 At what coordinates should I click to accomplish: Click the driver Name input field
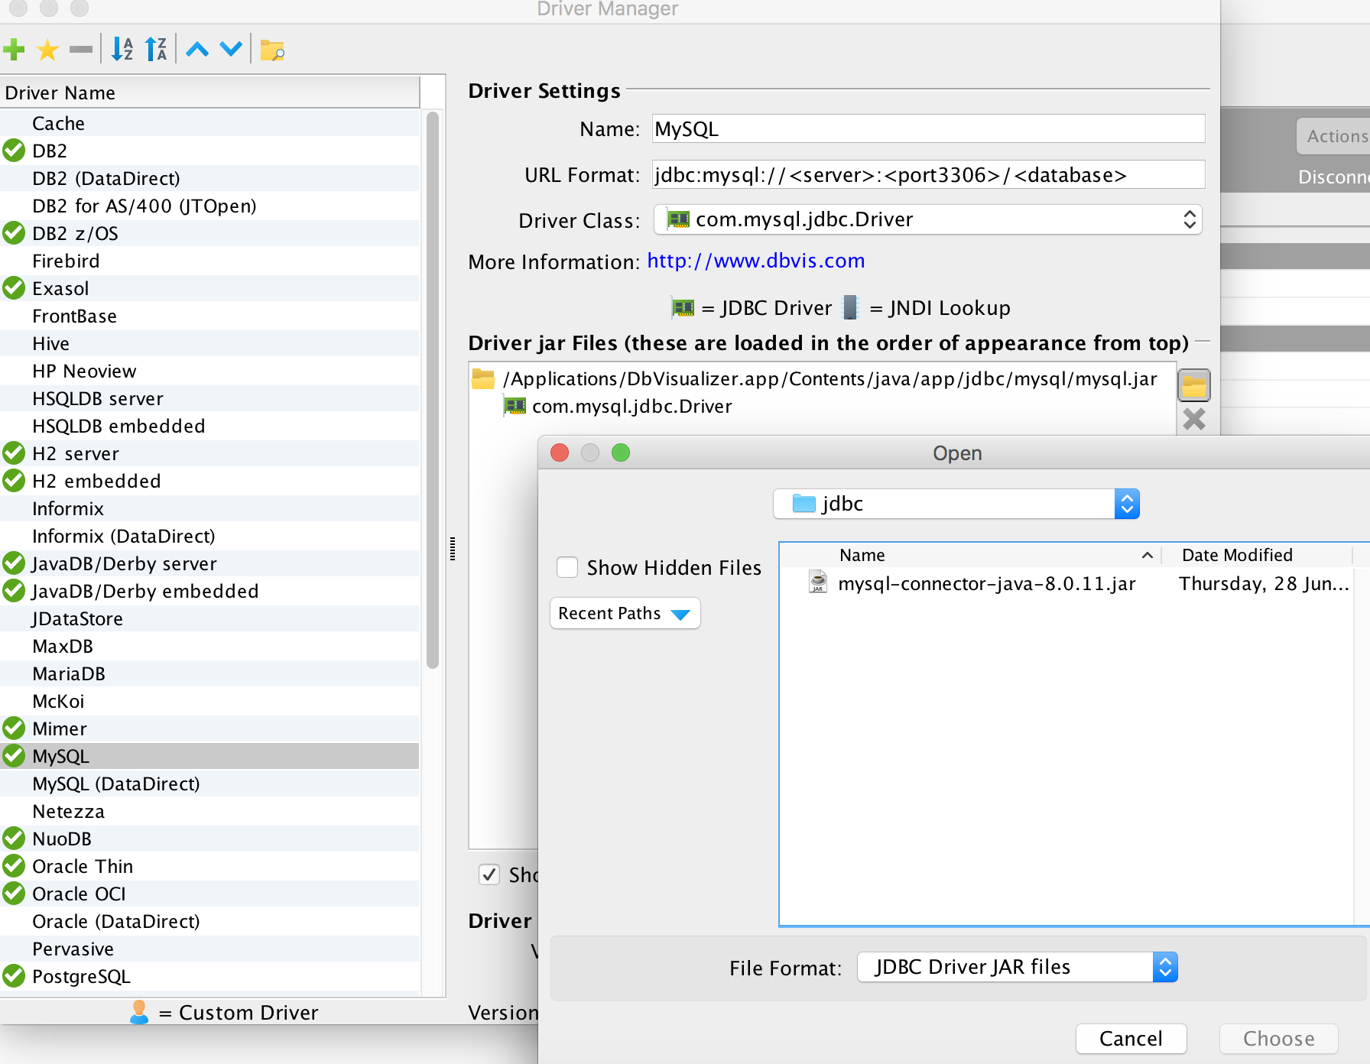pyautogui.click(x=928, y=128)
